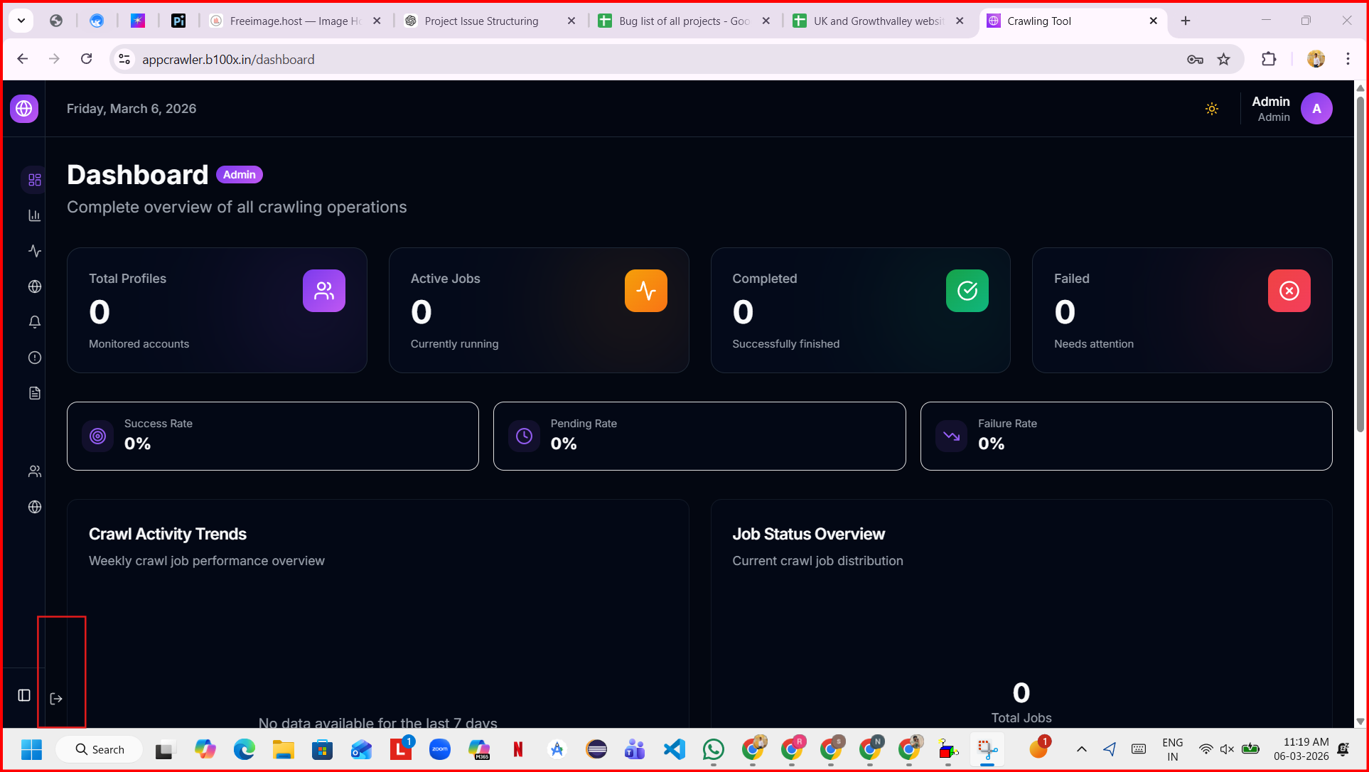Click the bar chart analytics sidebar icon

(x=34, y=215)
